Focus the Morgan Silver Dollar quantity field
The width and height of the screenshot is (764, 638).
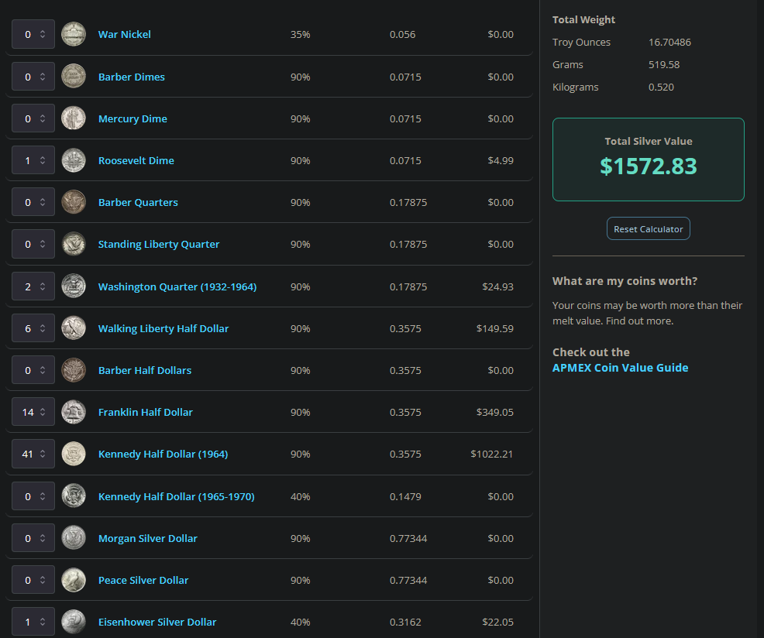tap(33, 538)
